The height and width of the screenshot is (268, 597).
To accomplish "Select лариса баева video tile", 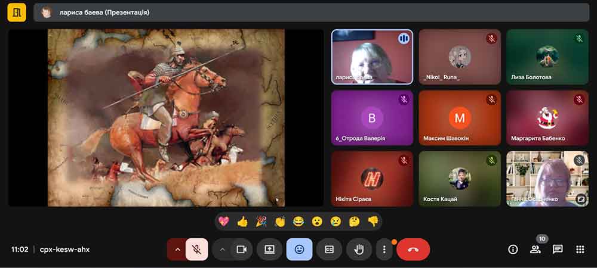I will point(372,57).
